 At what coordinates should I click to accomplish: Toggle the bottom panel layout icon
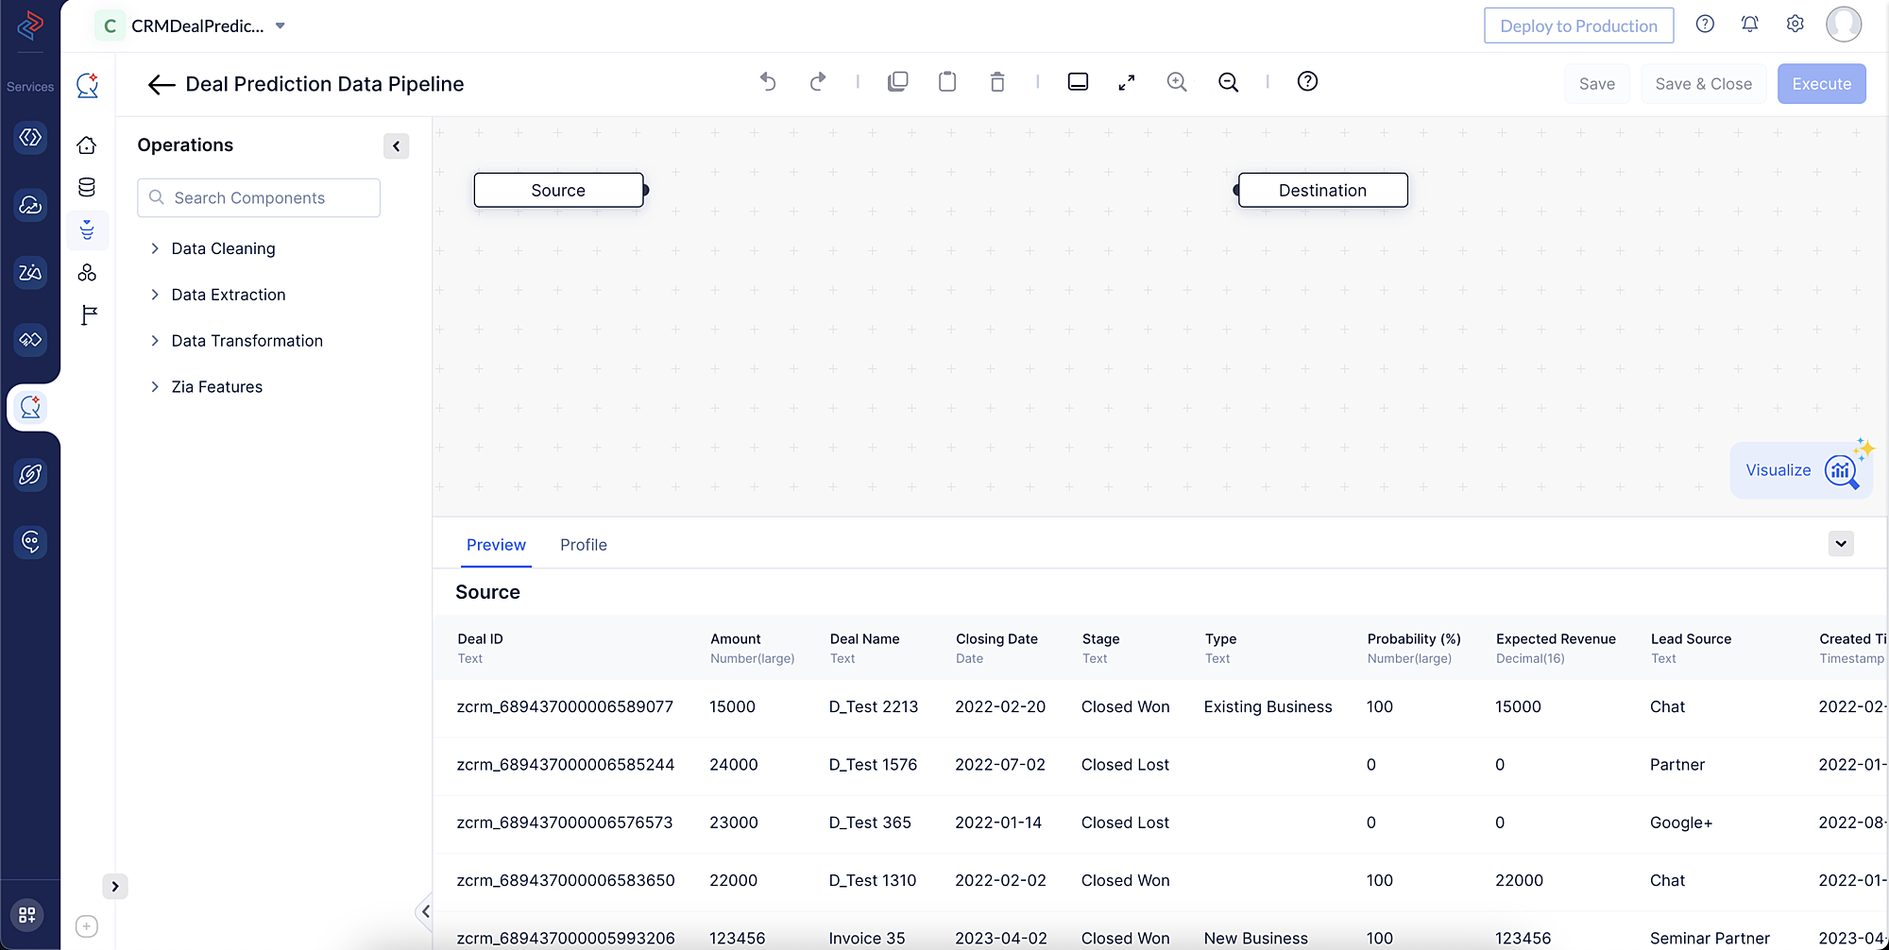[x=1078, y=82]
